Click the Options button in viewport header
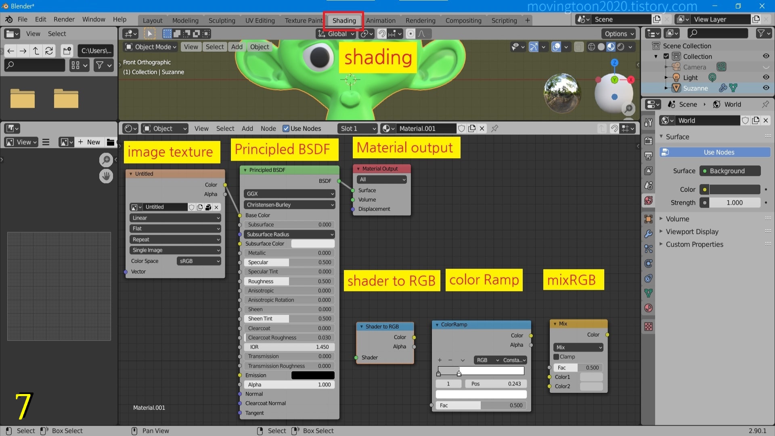The image size is (775, 436). (618, 34)
